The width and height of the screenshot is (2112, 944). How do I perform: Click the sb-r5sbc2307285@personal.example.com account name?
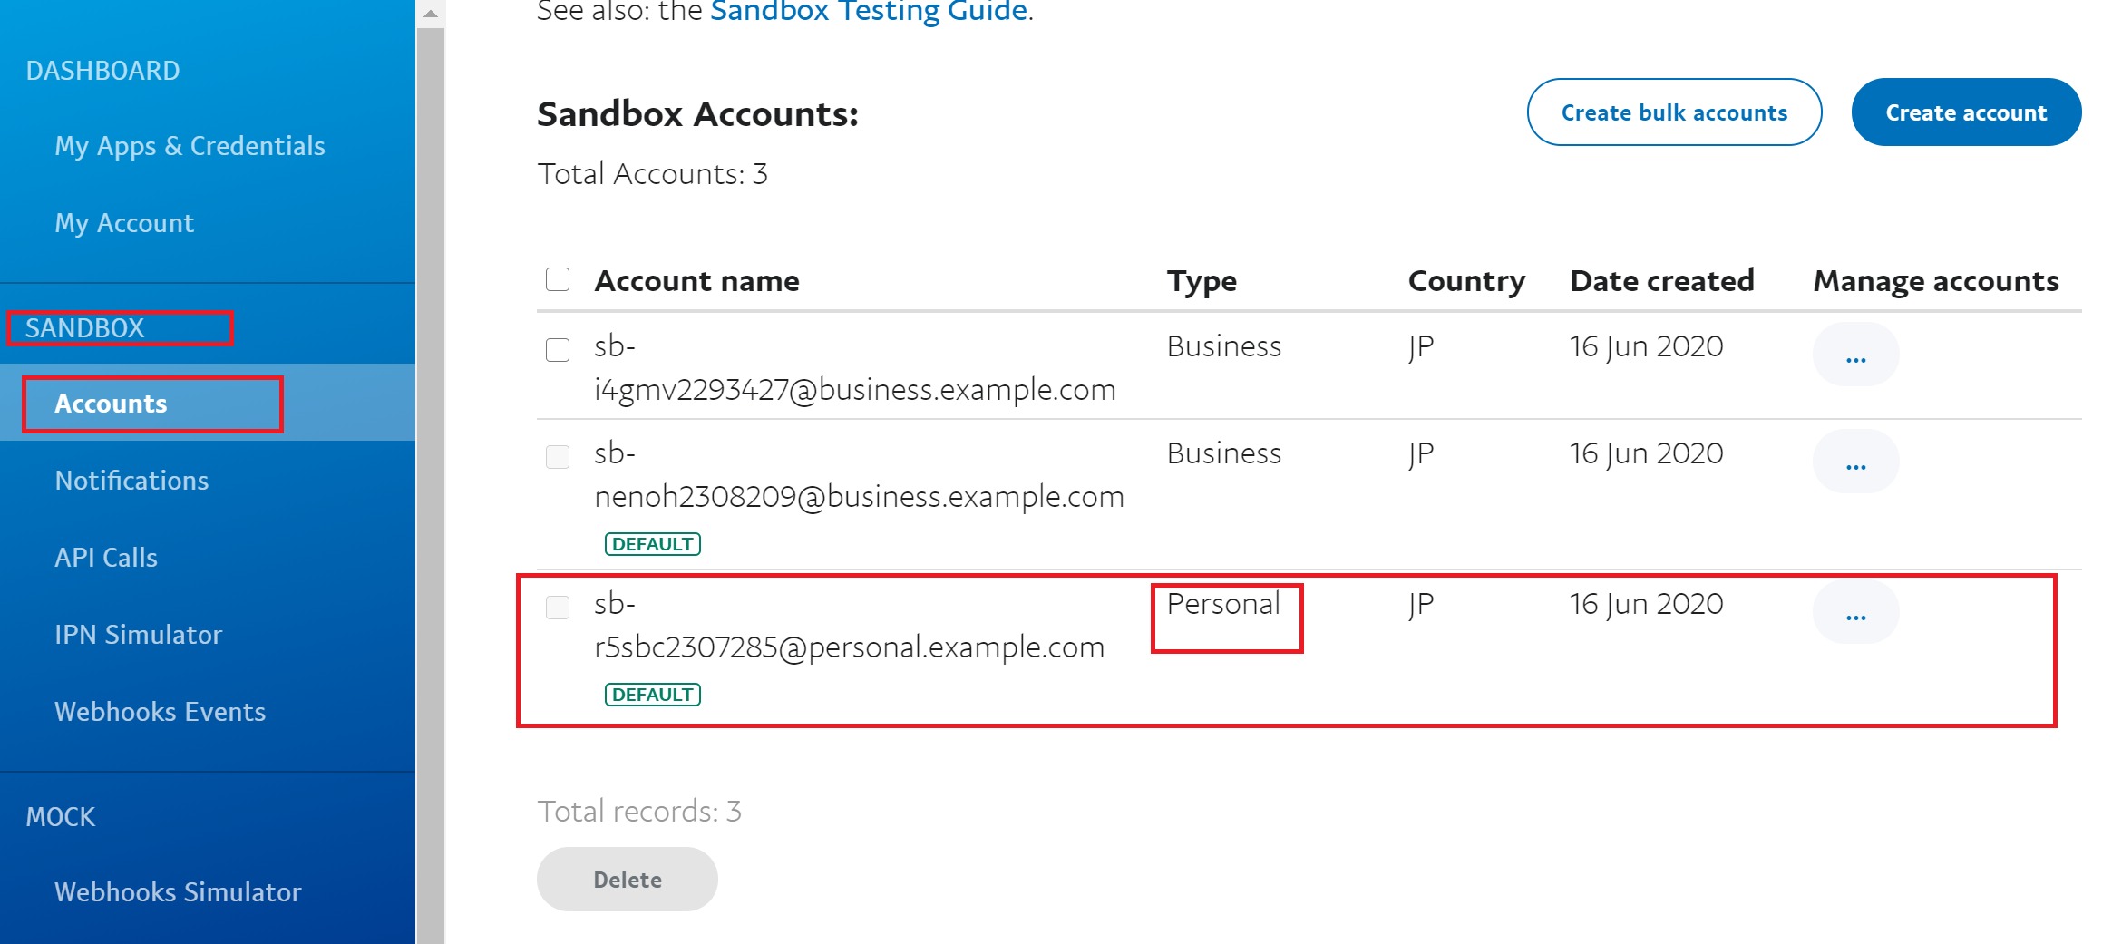850,626
